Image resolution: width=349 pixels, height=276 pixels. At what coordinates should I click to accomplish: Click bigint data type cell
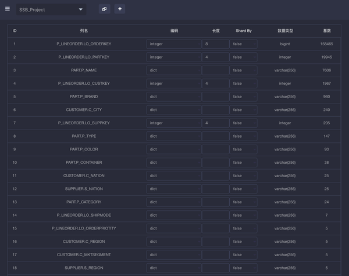pyautogui.click(x=285, y=44)
